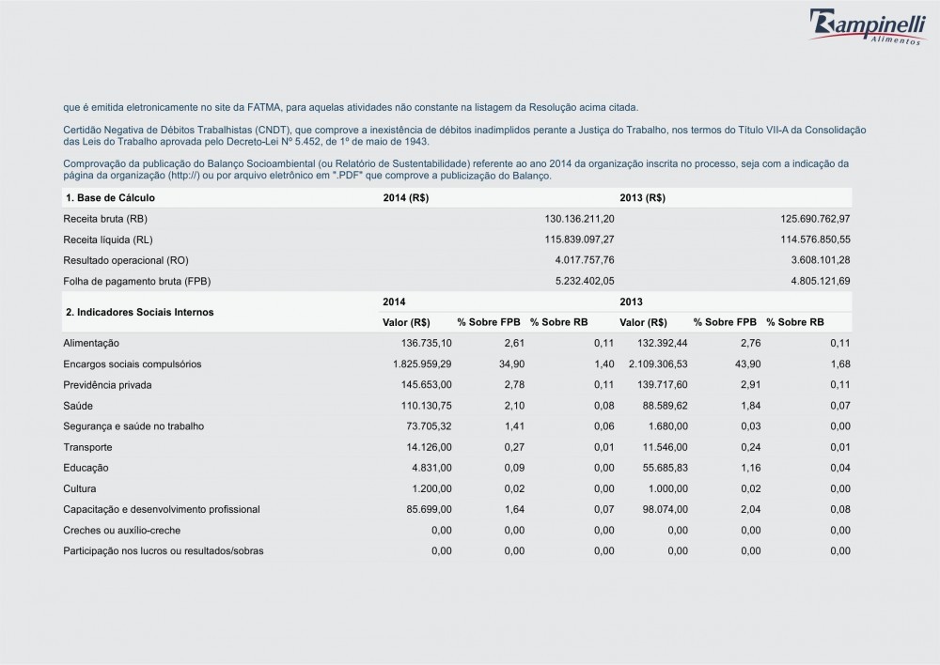Select the 'Capacitação e desenvolvimento profissional' row

tap(161, 508)
